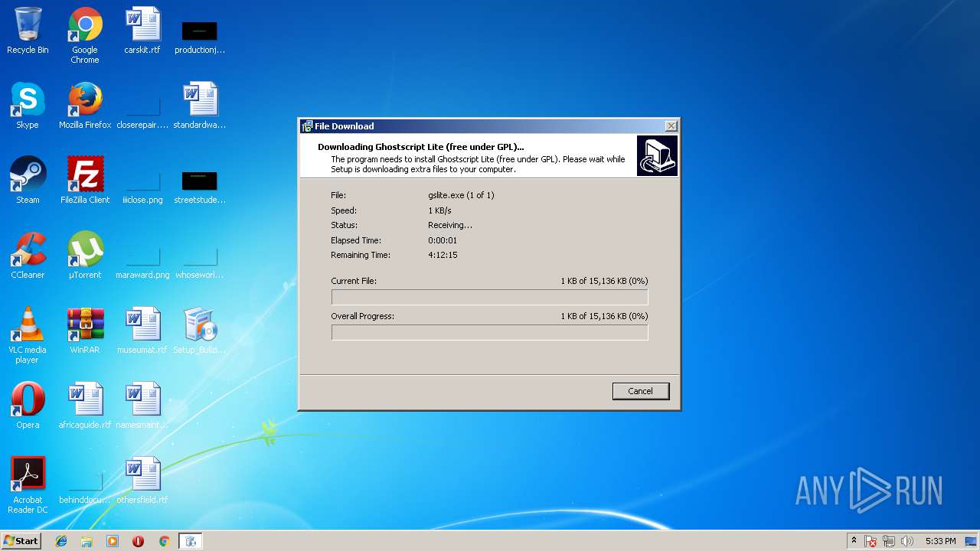Click the Overall Progress bar
Viewport: 980px width, 551px height.
click(489, 332)
